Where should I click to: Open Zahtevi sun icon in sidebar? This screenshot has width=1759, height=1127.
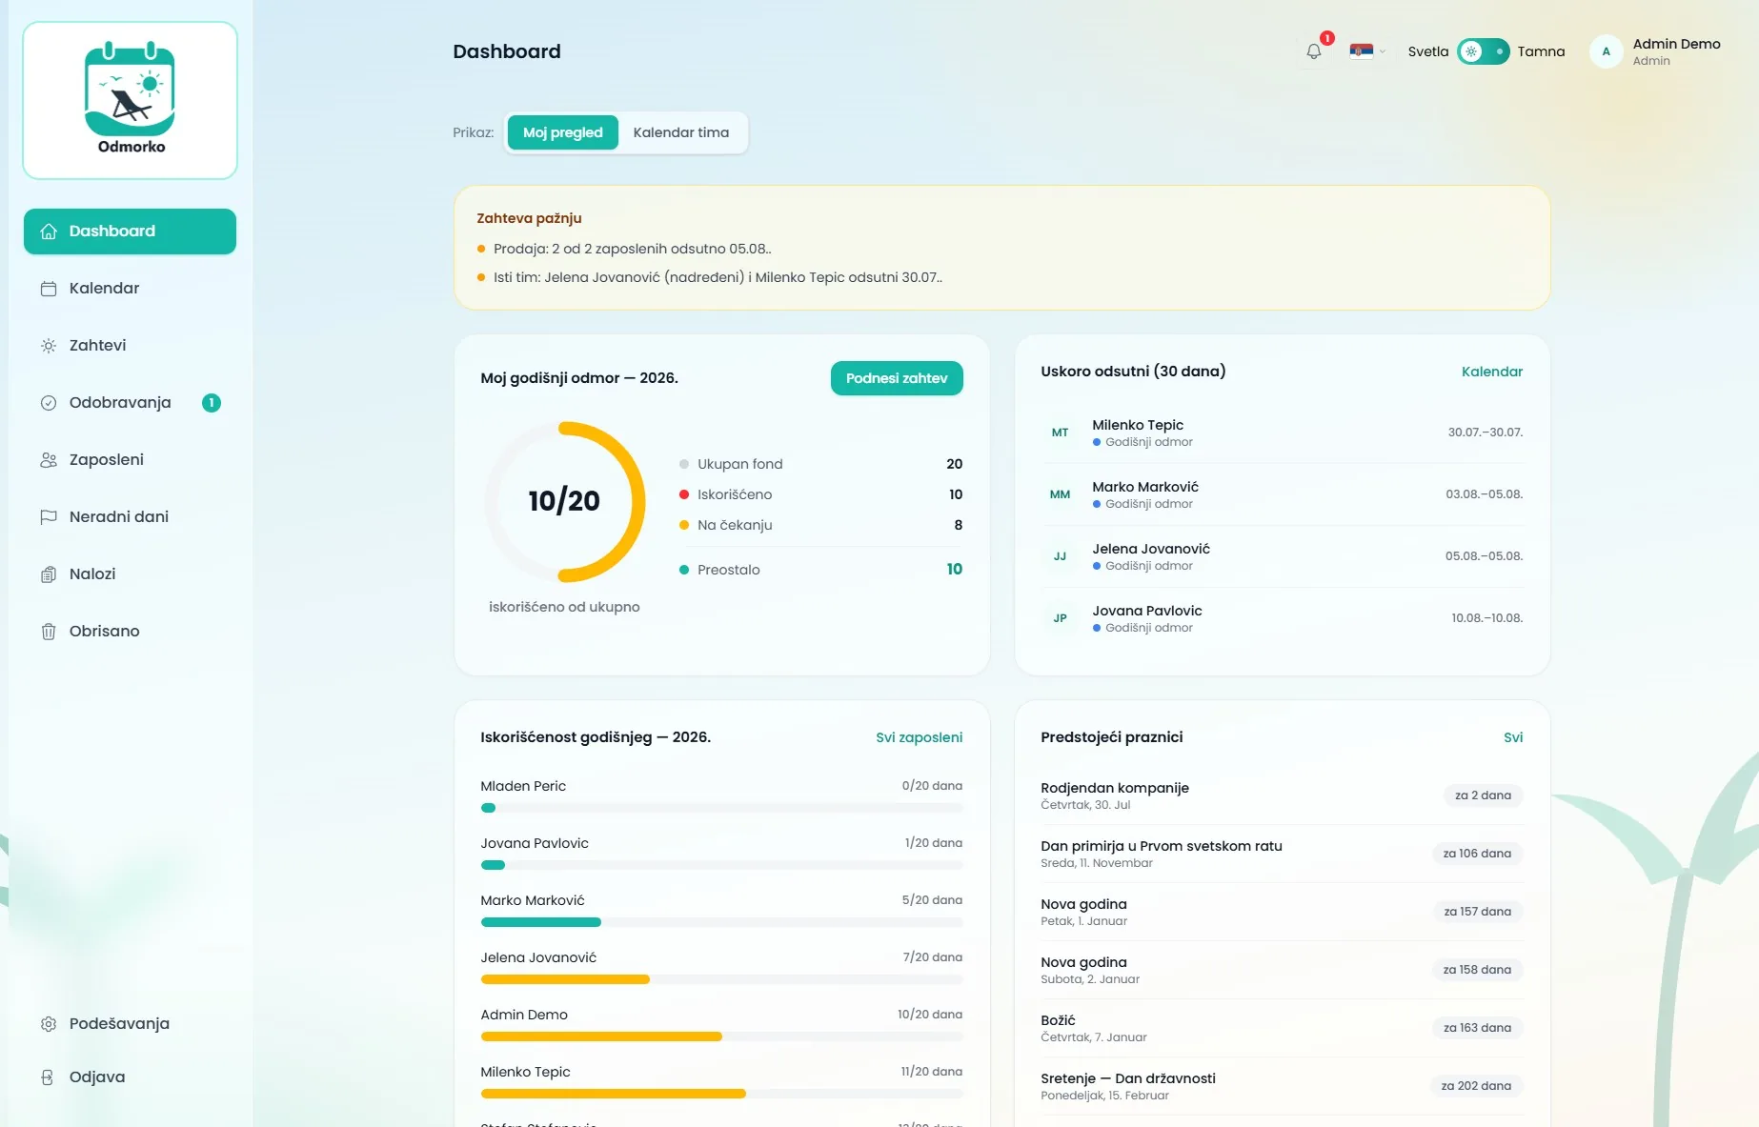[49, 346]
